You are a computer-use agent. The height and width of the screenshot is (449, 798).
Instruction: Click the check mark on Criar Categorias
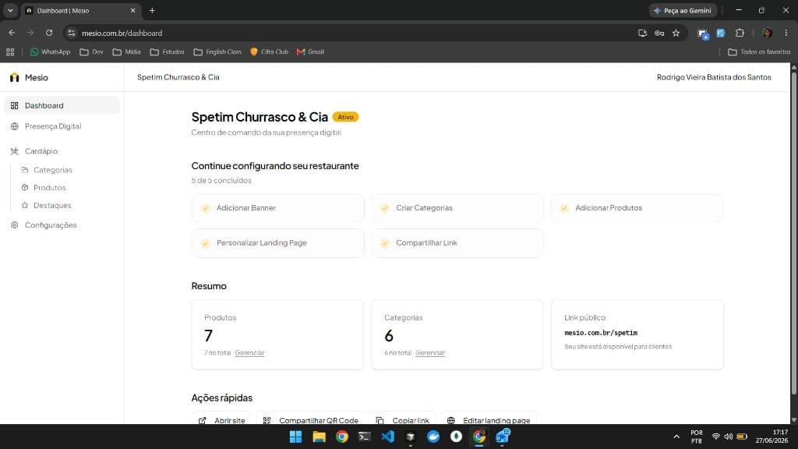pyautogui.click(x=385, y=208)
